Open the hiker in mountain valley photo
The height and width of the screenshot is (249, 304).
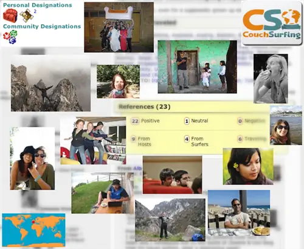coord(170,220)
